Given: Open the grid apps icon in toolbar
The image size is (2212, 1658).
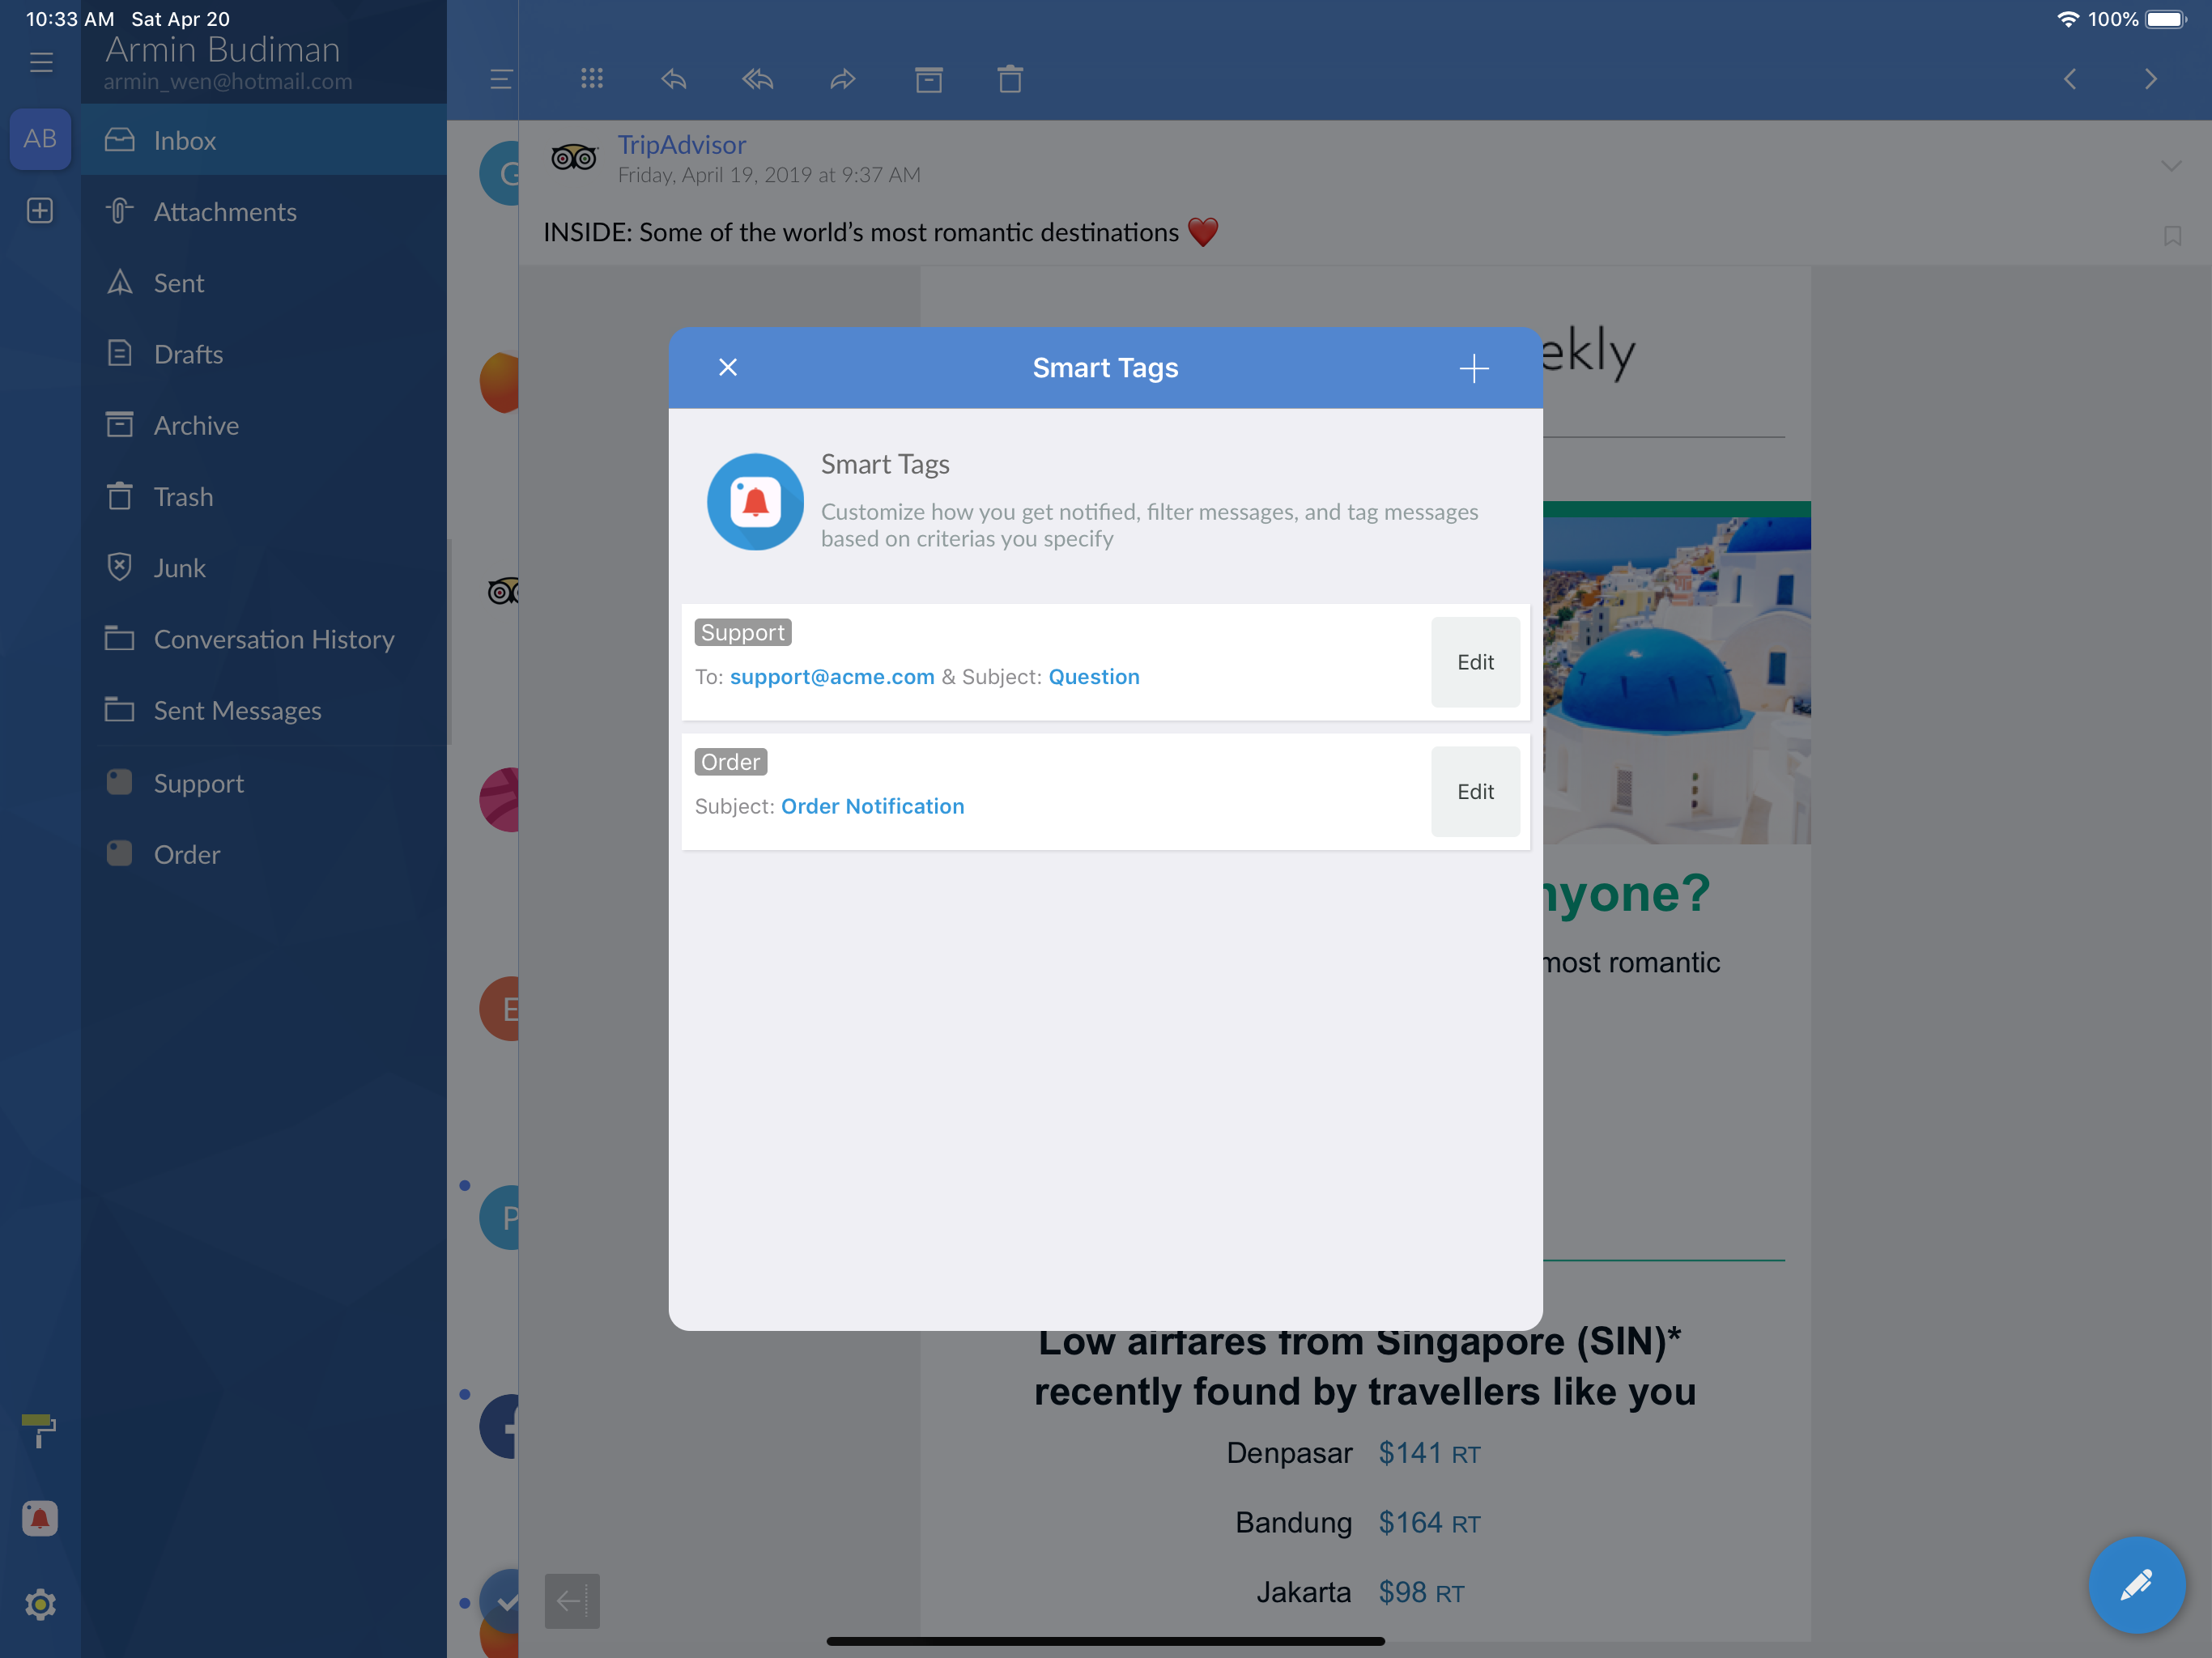Looking at the screenshot, I should 592,79.
